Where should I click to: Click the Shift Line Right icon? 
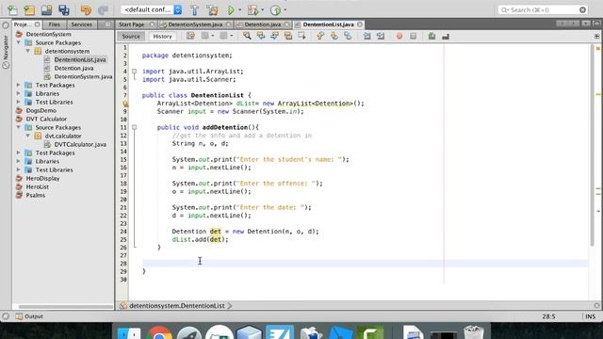tap(381, 36)
